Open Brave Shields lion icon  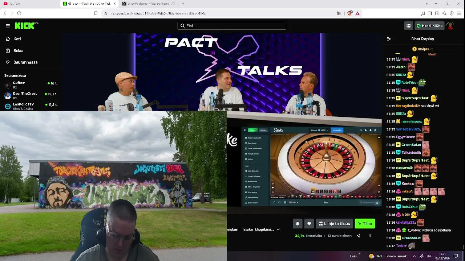tap(349, 13)
